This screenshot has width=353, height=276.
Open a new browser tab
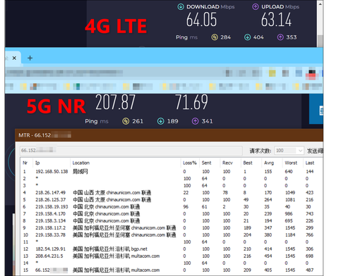(30, 58)
